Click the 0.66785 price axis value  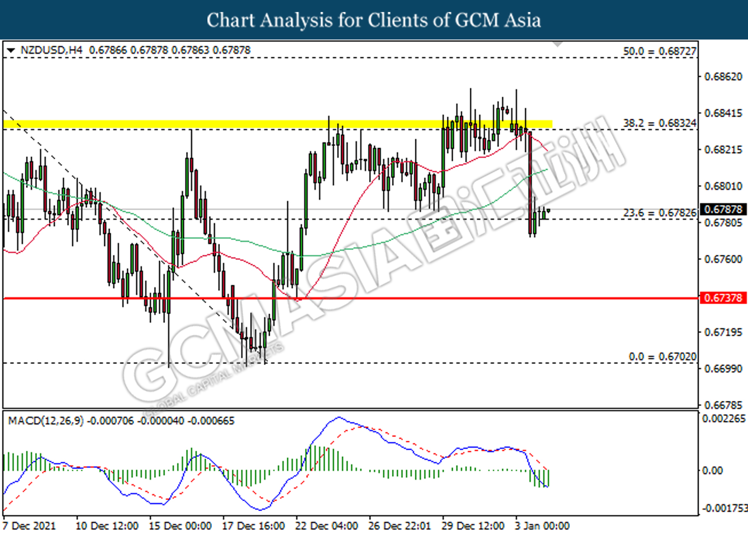[723, 404]
